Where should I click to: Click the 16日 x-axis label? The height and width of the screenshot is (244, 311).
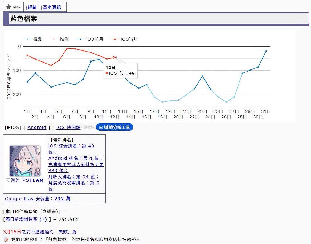(146, 117)
